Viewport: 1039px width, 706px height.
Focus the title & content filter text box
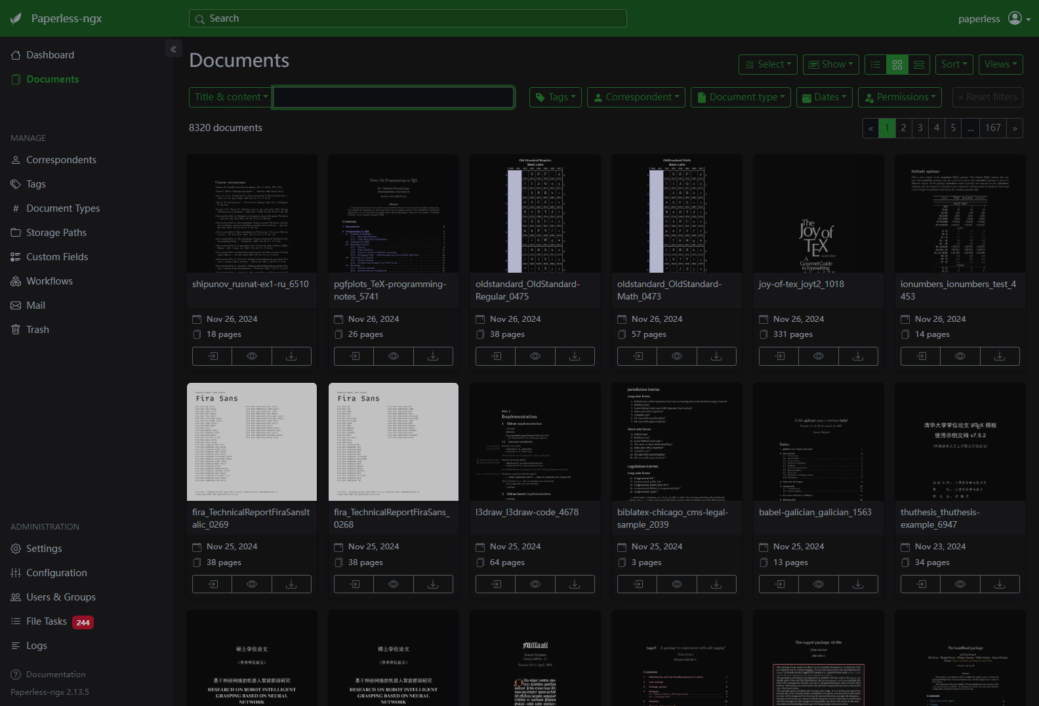tap(394, 97)
